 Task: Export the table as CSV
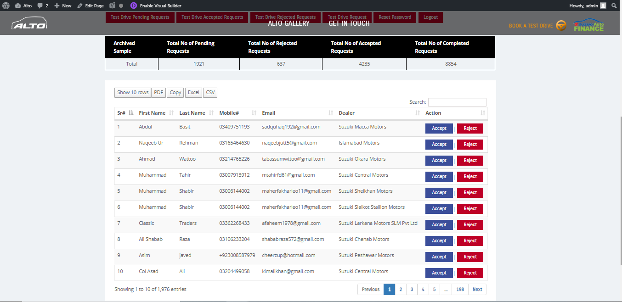(210, 93)
